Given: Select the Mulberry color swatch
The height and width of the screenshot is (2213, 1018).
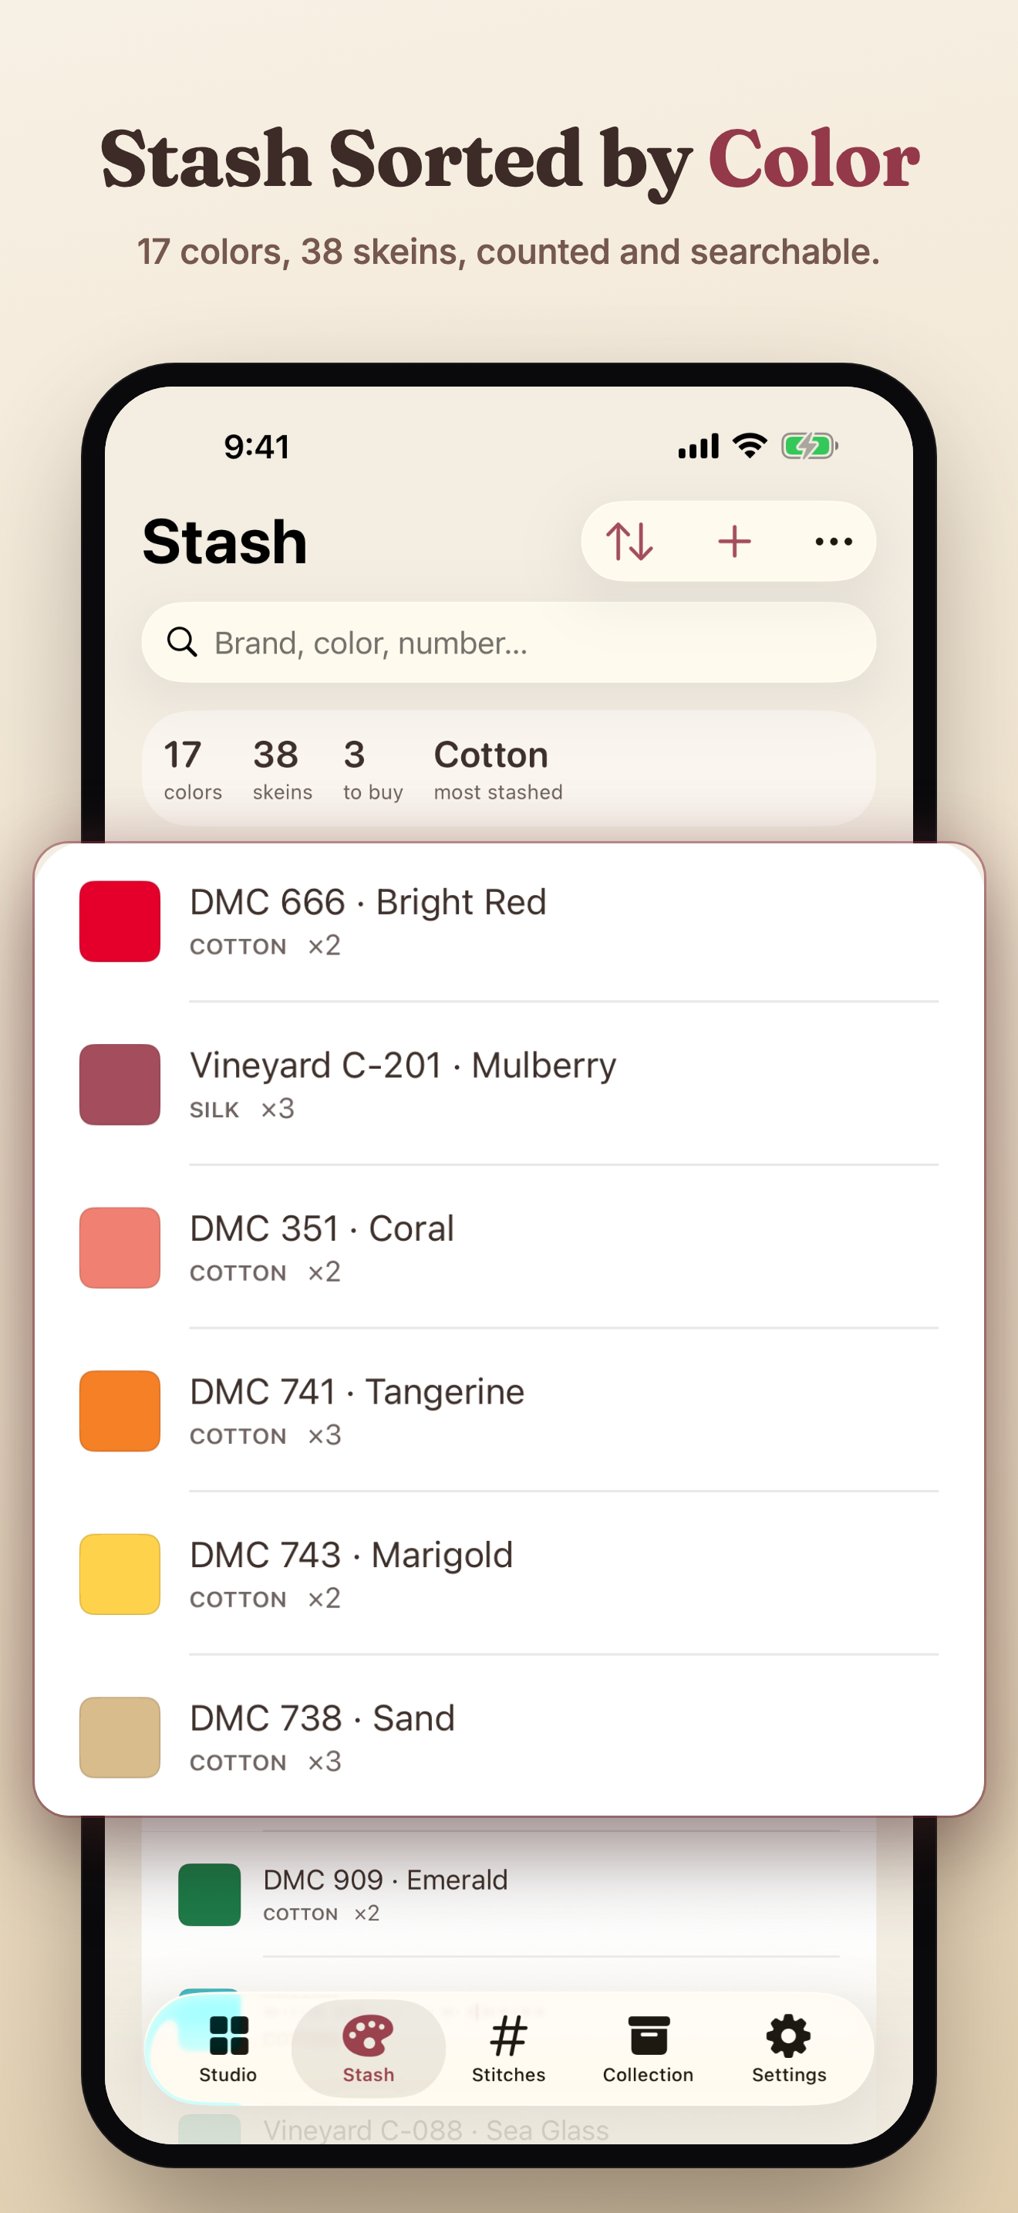Looking at the screenshot, I should tap(120, 1084).
